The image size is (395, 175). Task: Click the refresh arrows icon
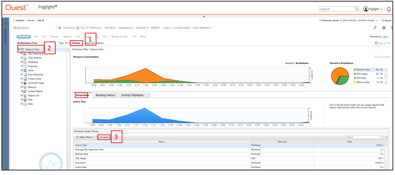tap(375, 28)
